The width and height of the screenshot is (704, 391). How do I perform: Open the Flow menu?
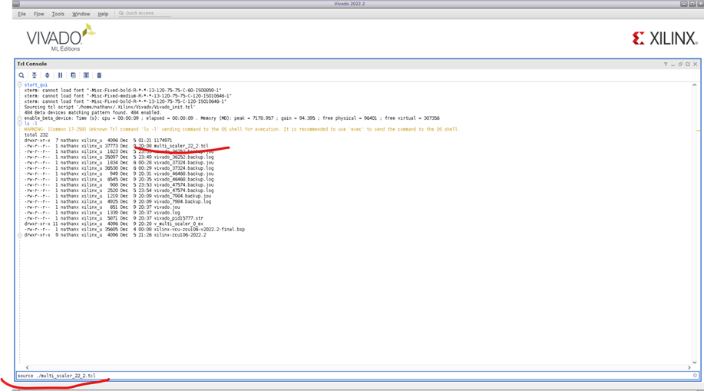pyautogui.click(x=39, y=14)
